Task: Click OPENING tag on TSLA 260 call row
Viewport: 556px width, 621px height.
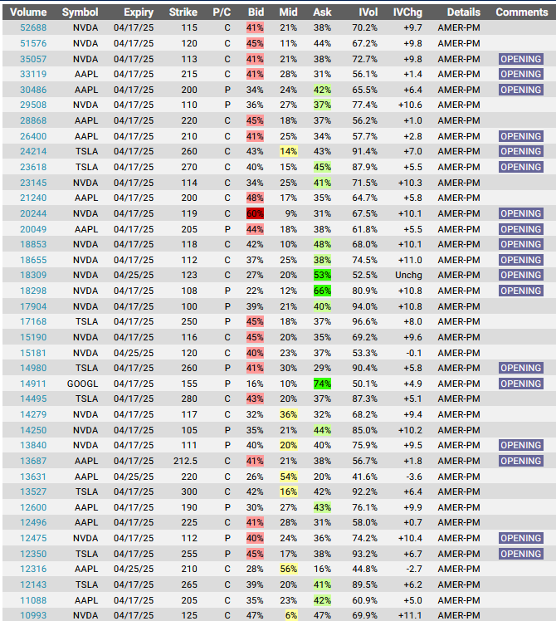Action: pyautogui.click(x=521, y=151)
